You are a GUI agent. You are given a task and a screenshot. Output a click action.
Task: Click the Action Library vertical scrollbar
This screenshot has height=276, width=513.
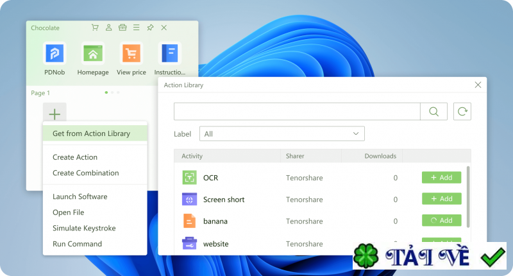468,196
